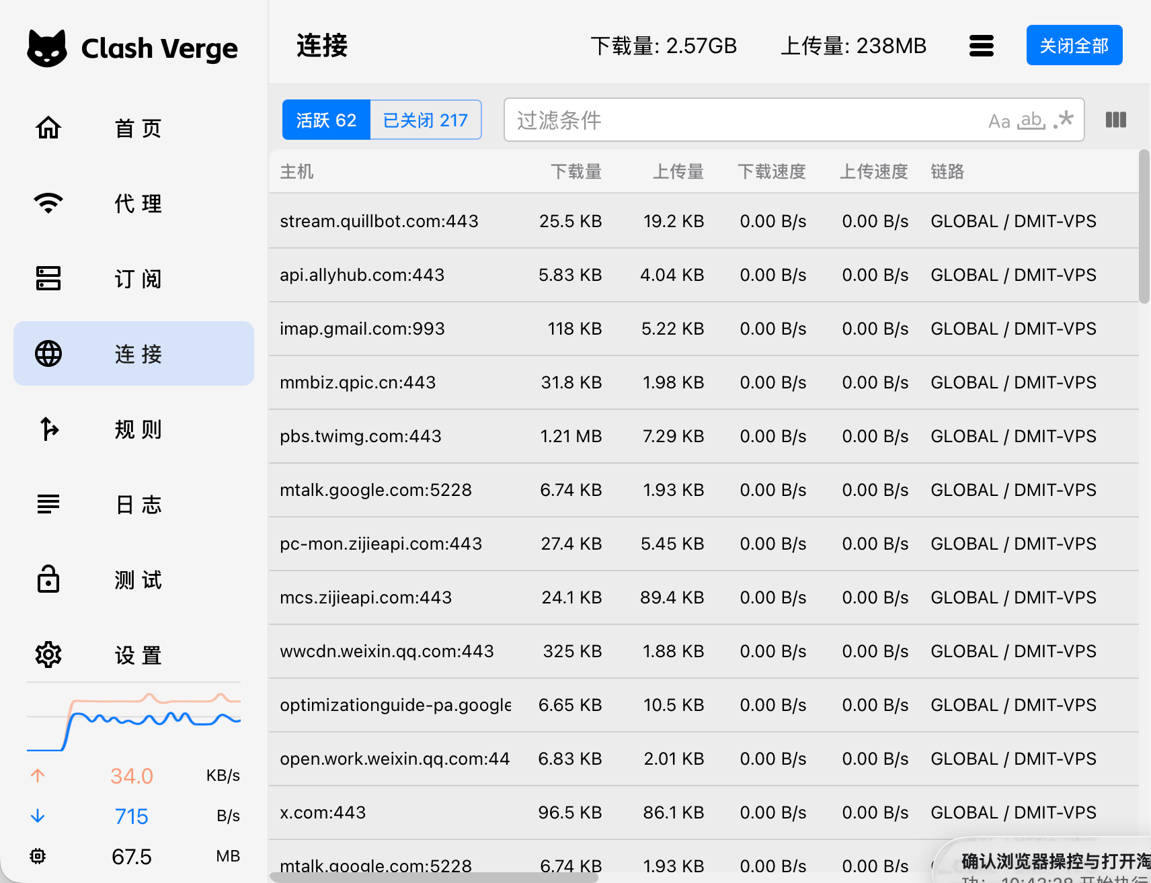Open the Settings gear icon
Viewport: 1151px width, 883px height.
pos(48,654)
